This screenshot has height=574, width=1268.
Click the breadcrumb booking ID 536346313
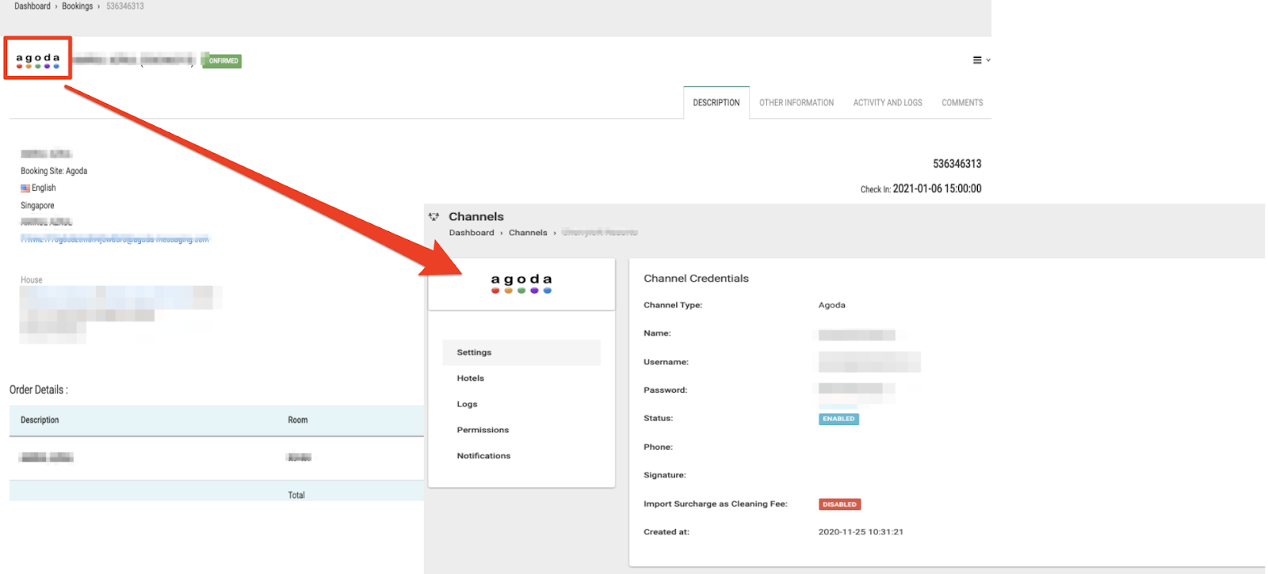pos(125,6)
